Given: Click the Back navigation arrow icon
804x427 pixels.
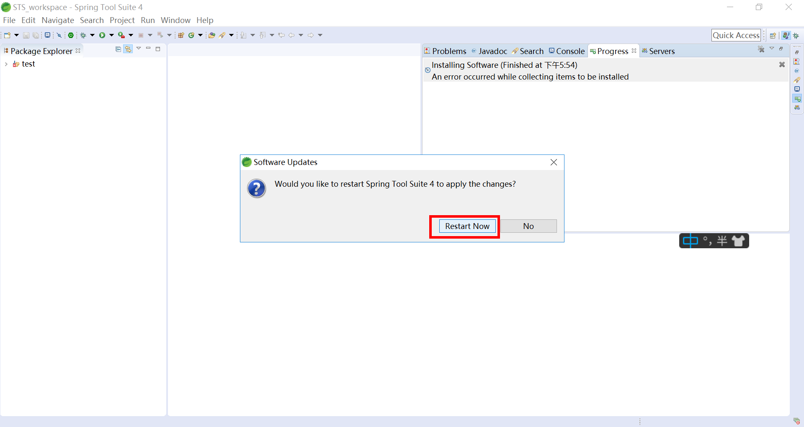Looking at the screenshot, I should tap(291, 35).
